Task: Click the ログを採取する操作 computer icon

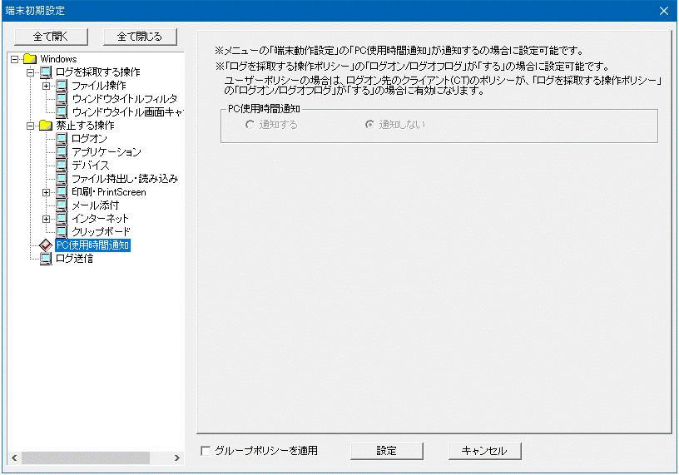Action: coord(46,72)
